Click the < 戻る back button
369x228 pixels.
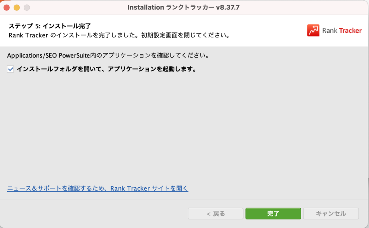tap(215, 214)
